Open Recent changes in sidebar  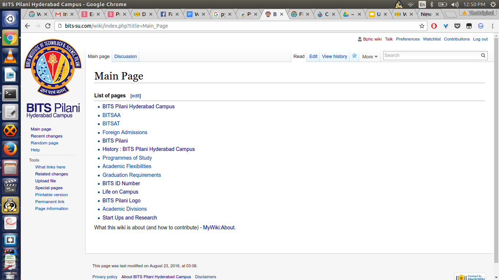pyautogui.click(x=46, y=136)
